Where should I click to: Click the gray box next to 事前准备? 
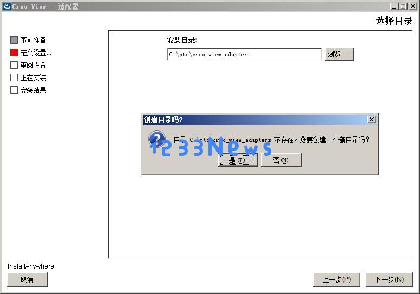(14, 40)
